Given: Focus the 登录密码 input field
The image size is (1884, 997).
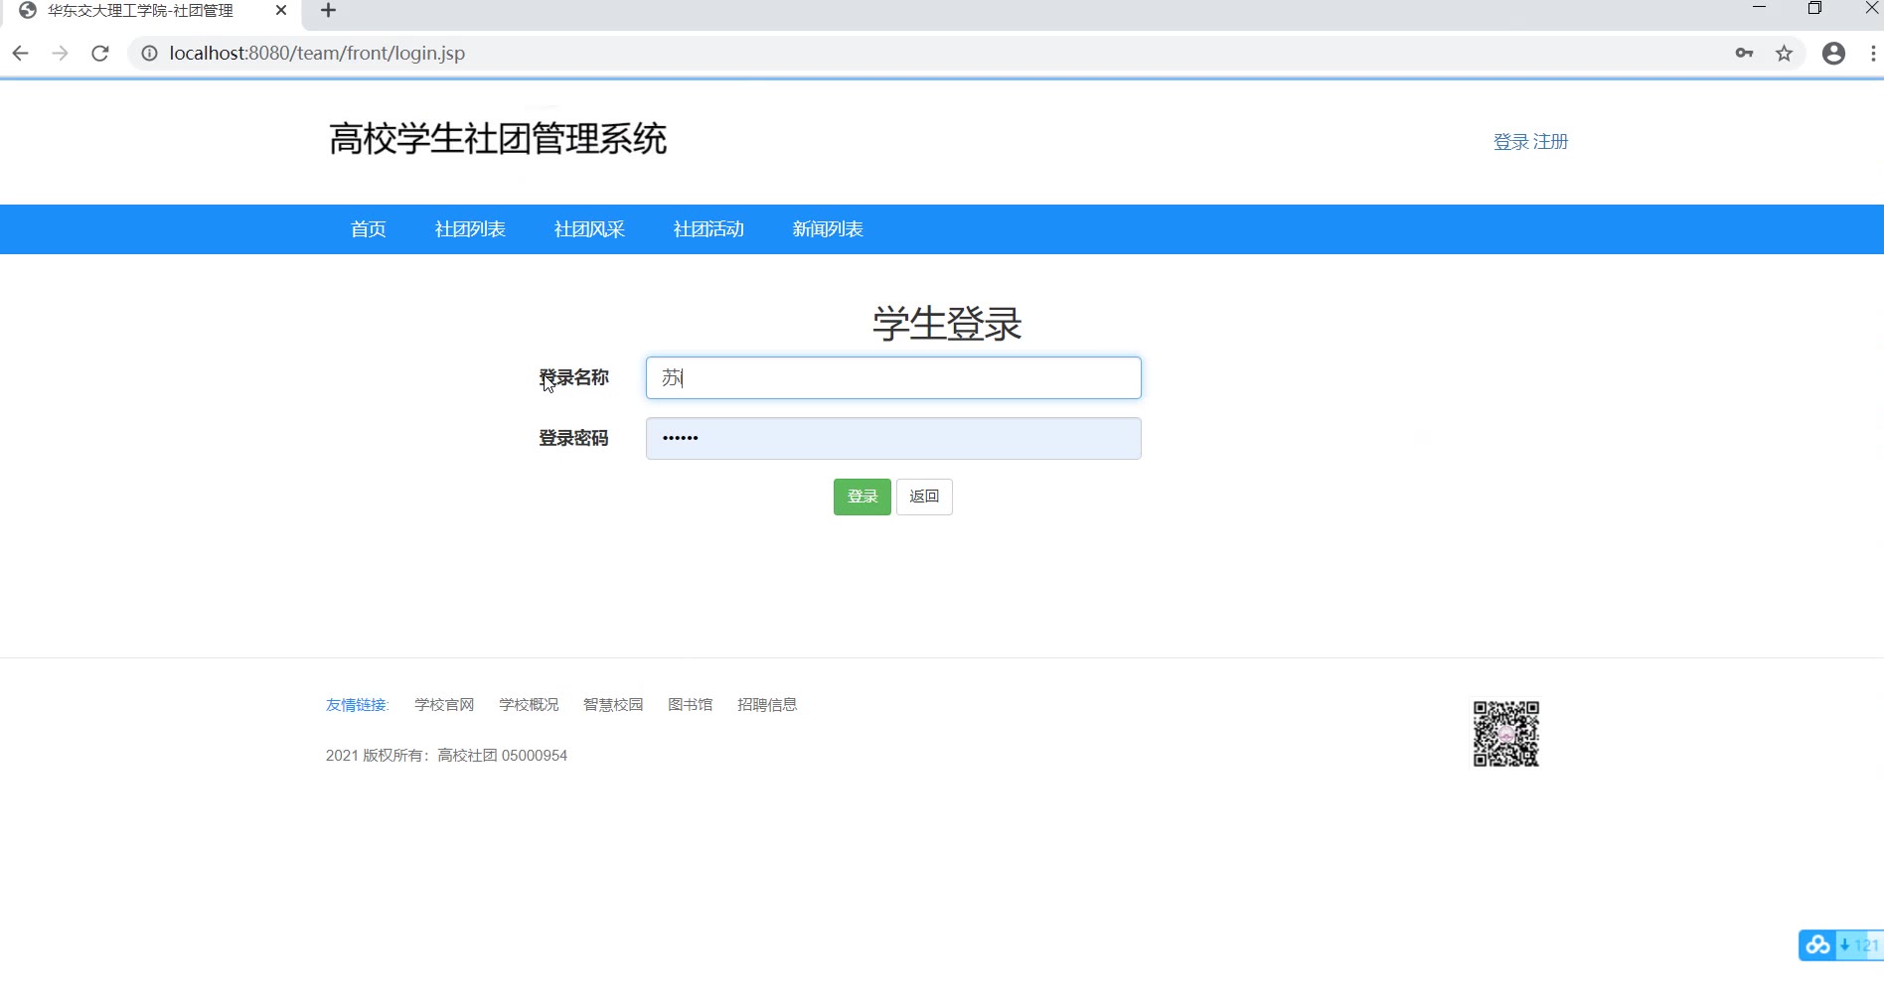Looking at the screenshot, I should click(893, 439).
